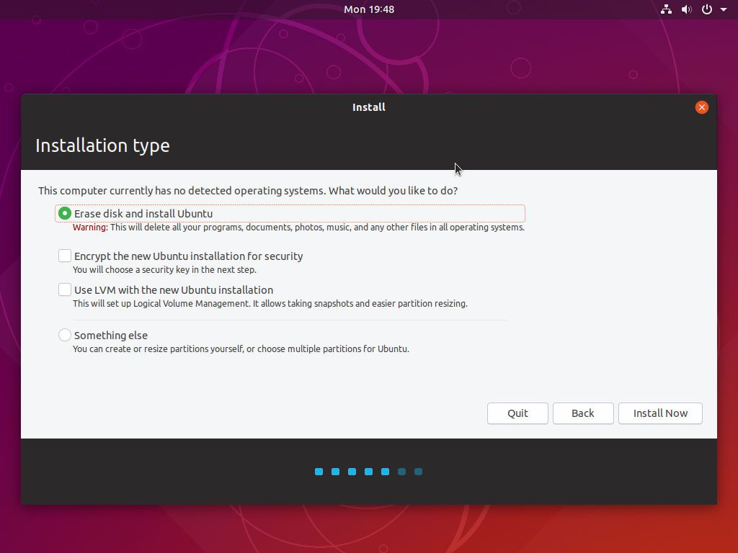Viewport: 738px width, 553px height.
Task: Click the question about detected operating systems
Action: coord(248,191)
